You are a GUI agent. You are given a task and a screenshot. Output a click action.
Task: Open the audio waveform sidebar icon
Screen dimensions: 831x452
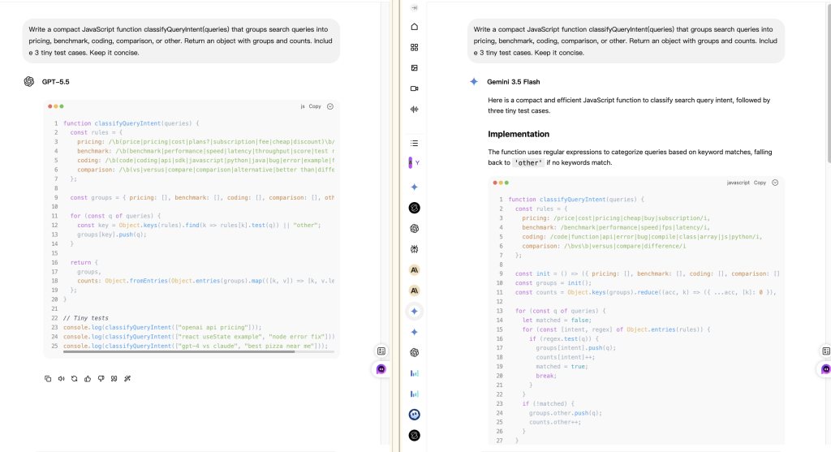pos(415,110)
